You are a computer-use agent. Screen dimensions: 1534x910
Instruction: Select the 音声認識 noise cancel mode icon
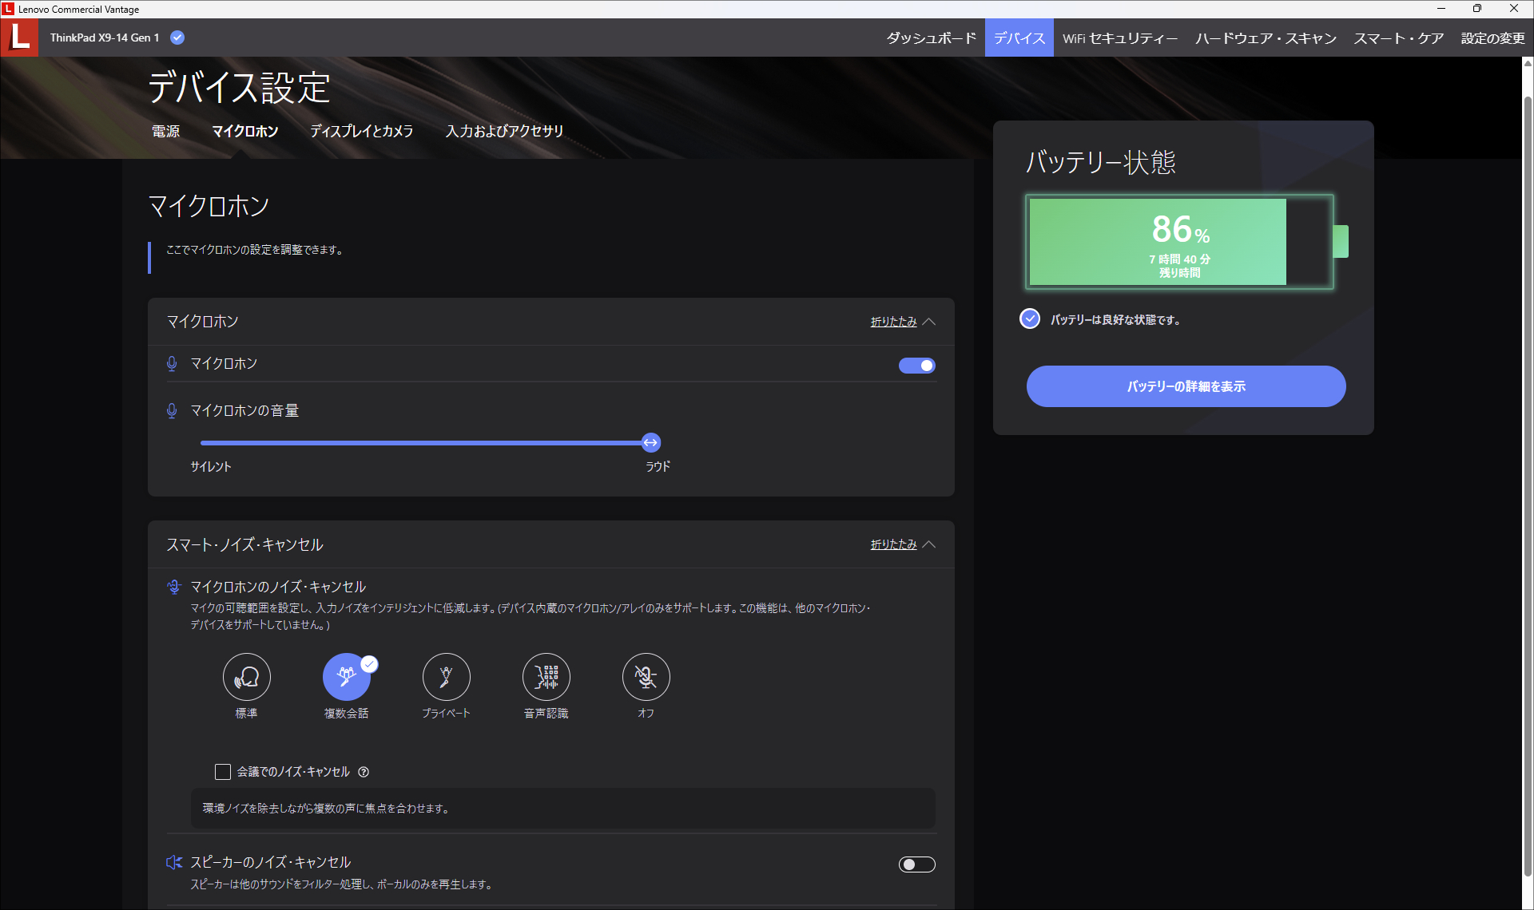[546, 677]
